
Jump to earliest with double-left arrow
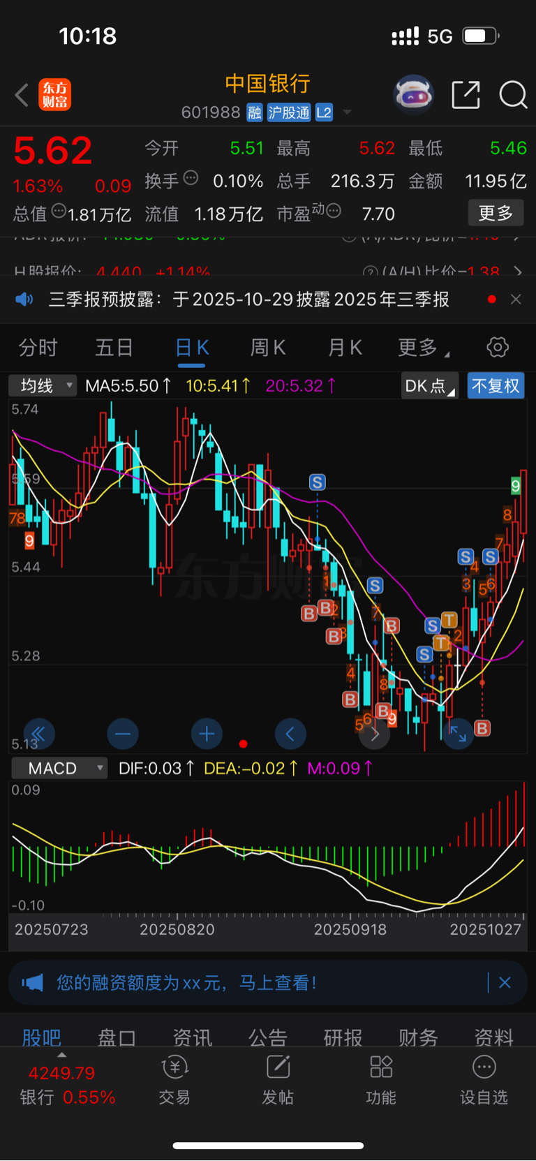39,734
